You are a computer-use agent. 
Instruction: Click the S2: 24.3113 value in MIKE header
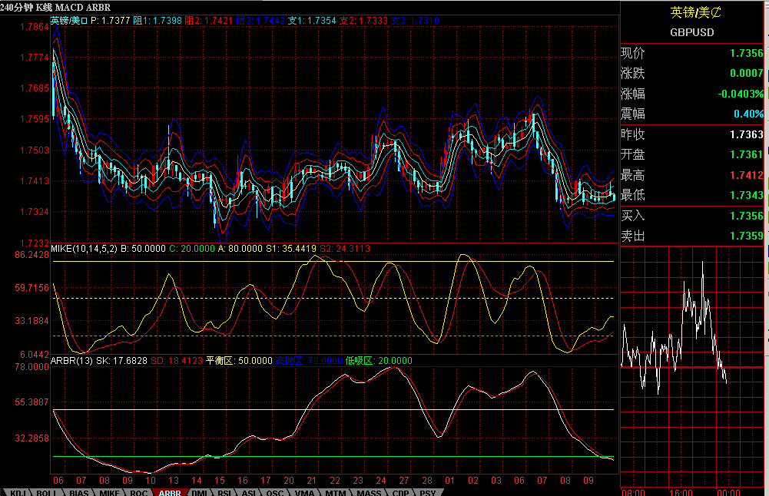coord(345,249)
